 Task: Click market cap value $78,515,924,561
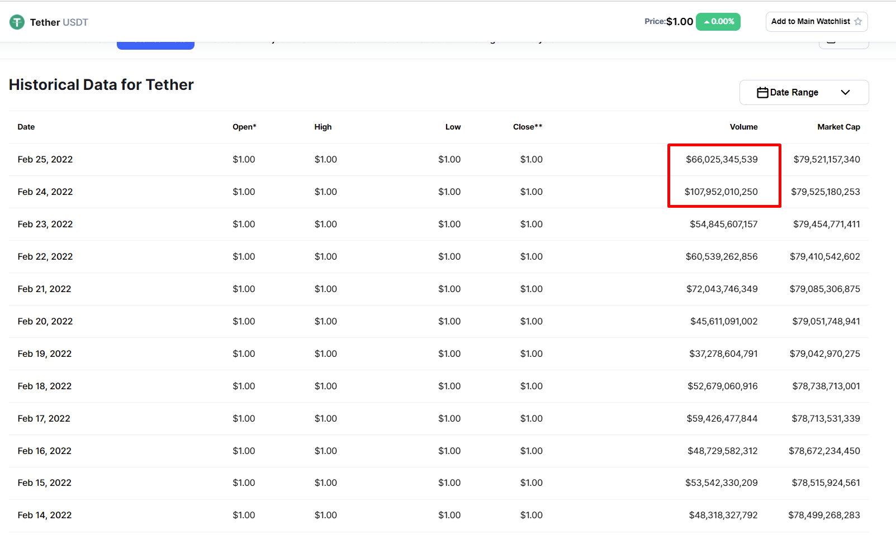(x=826, y=483)
